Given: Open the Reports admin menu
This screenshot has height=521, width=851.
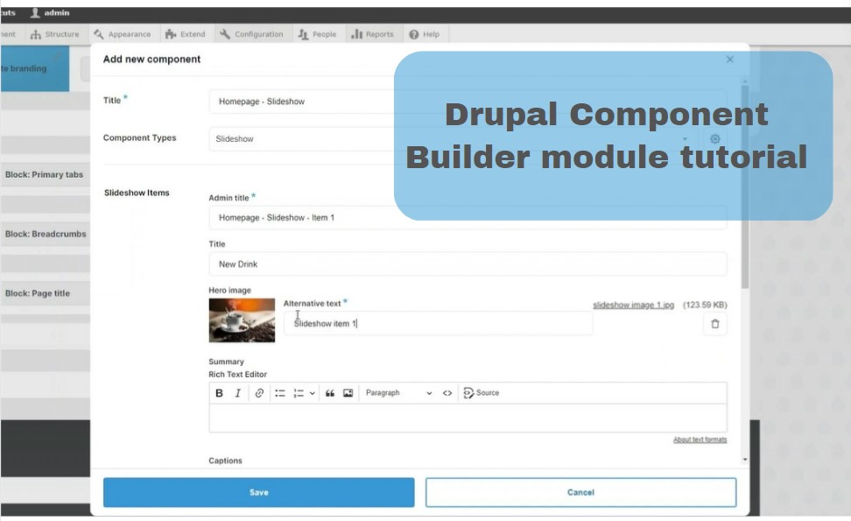Looking at the screenshot, I should [373, 34].
